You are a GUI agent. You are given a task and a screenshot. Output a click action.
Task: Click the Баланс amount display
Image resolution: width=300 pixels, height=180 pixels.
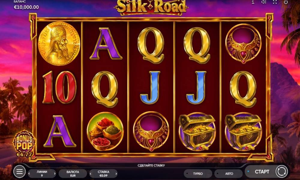pos(26,7)
